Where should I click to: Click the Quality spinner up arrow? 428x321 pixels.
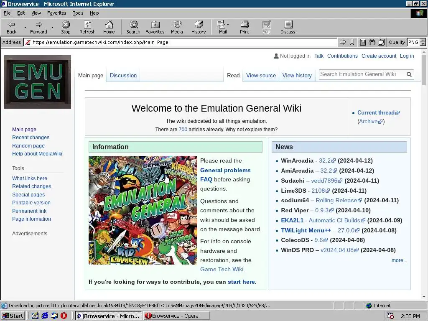(423, 41)
